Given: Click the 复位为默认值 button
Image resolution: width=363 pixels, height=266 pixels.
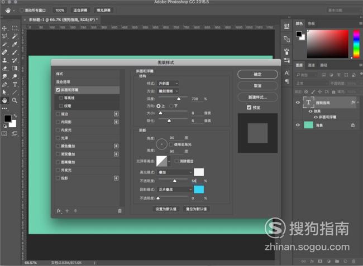Looking at the screenshot, I should tap(197, 209).
